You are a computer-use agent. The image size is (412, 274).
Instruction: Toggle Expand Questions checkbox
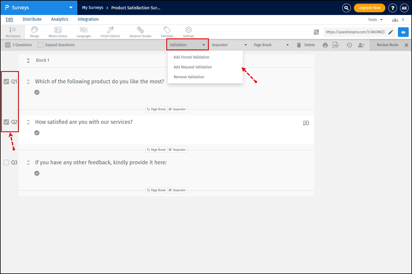point(40,45)
